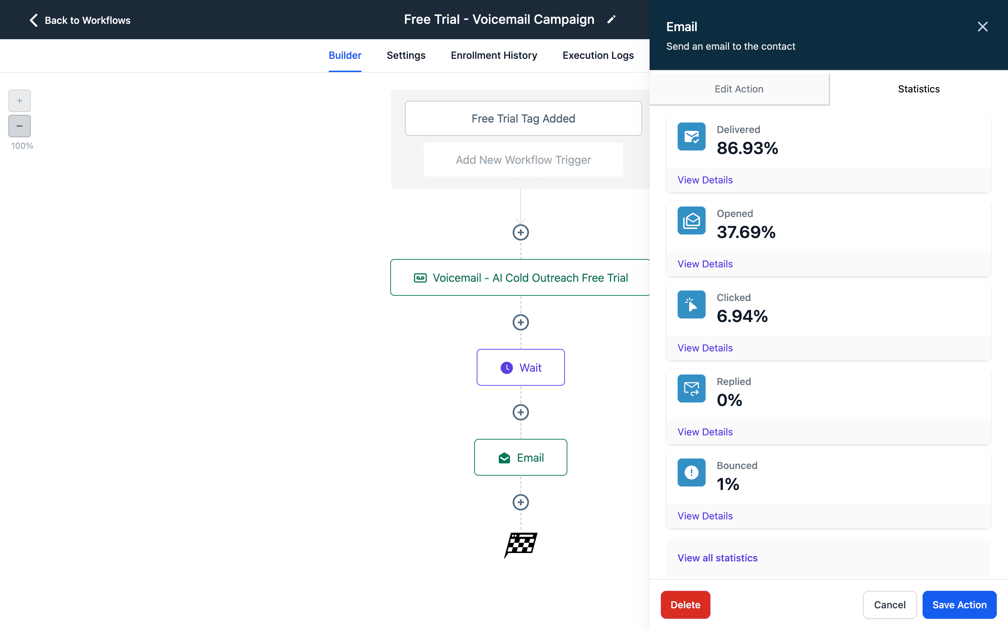This screenshot has height=630, width=1008.
Task: Click the Save Action button
Action: (960, 604)
